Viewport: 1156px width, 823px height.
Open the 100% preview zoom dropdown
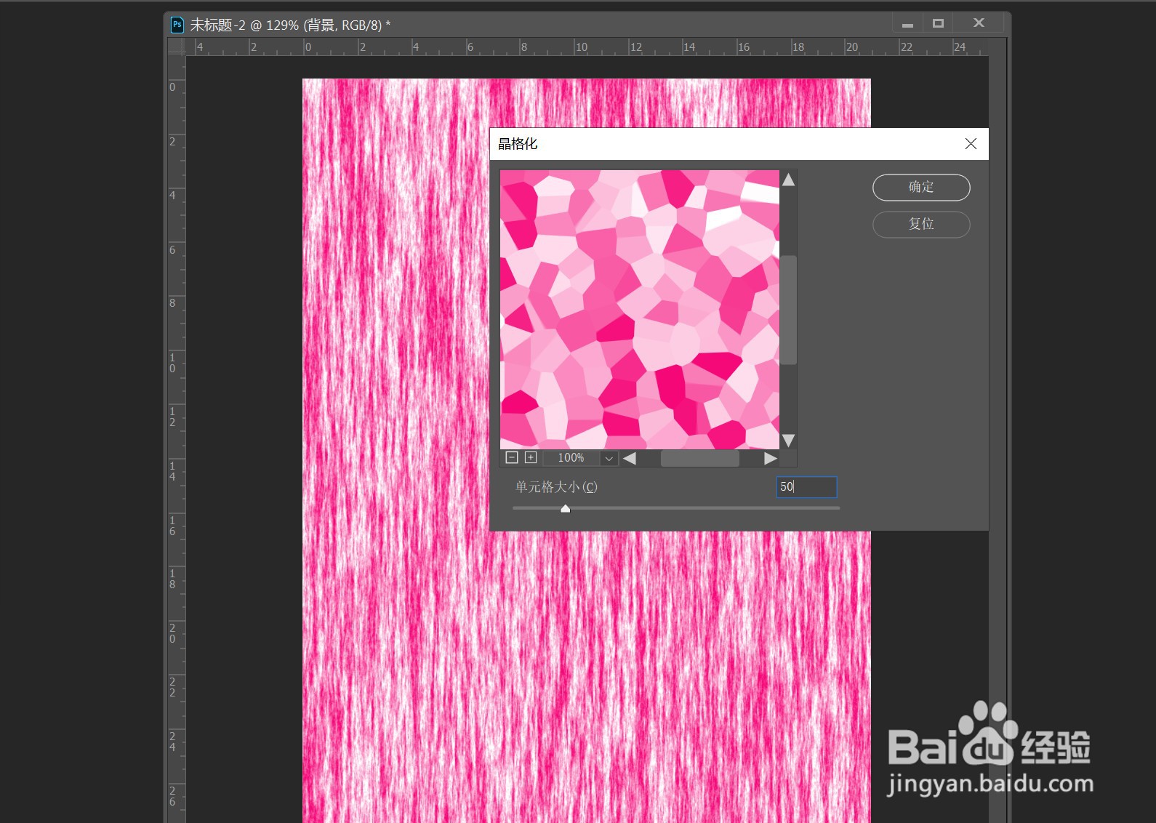(609, 458)
